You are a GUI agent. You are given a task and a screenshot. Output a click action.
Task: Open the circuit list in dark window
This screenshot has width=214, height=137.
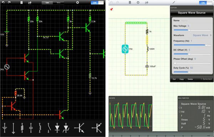pyautogui.click(x=21, y=2)
